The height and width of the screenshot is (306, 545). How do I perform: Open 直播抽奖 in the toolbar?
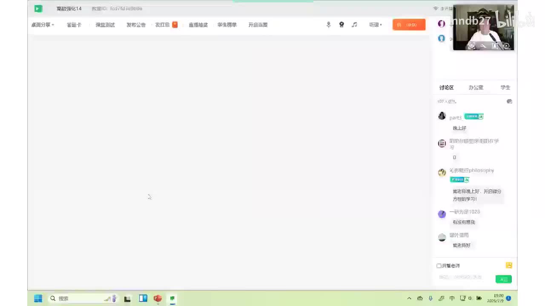click(198, 25)
